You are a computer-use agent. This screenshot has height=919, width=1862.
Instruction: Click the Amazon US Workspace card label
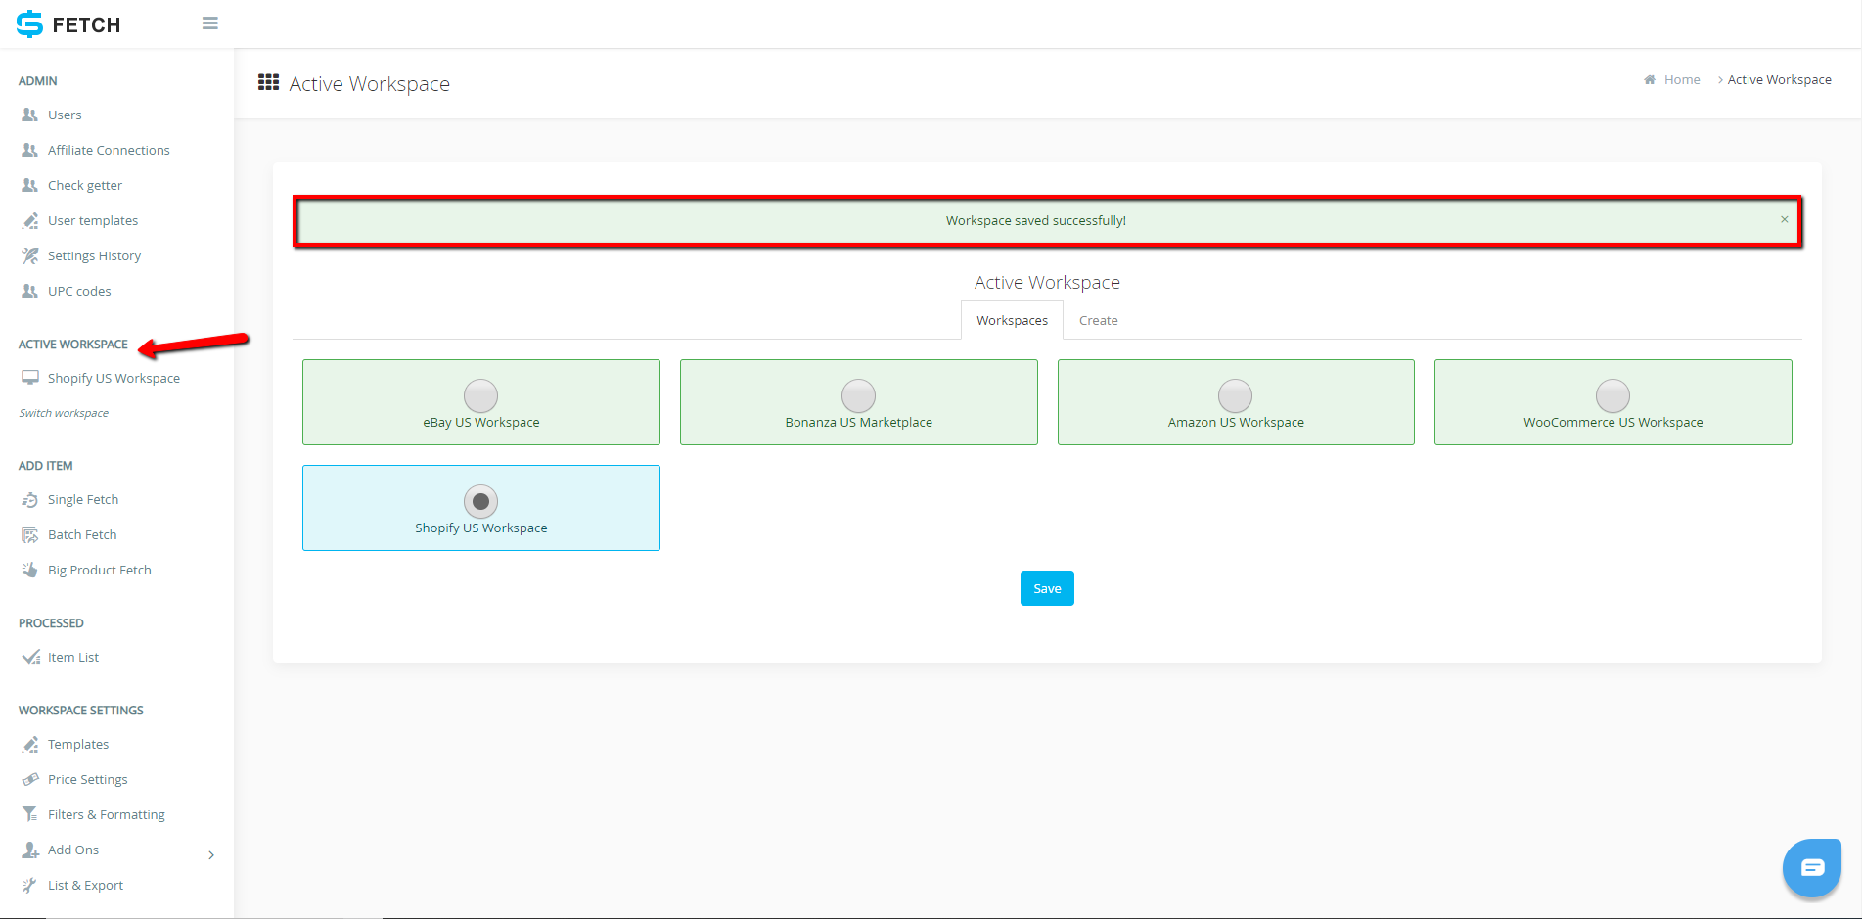[x=1236, y=422]
